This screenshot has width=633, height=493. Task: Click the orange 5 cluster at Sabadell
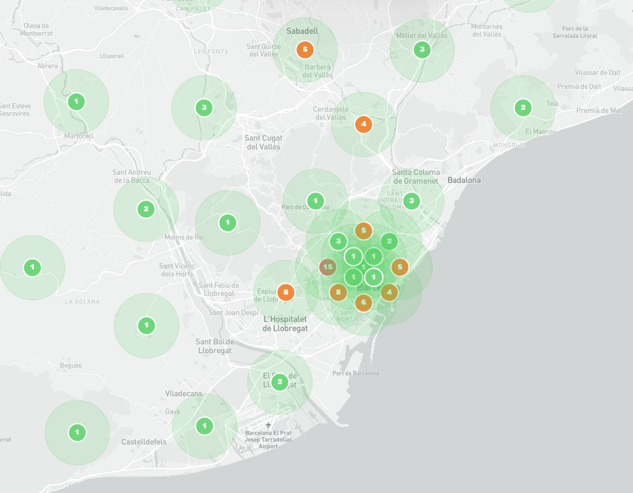coord(305,49)
